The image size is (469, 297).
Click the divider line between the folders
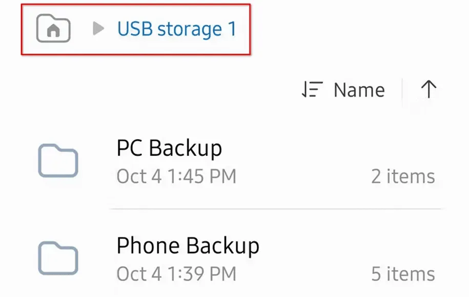point(275,209)
